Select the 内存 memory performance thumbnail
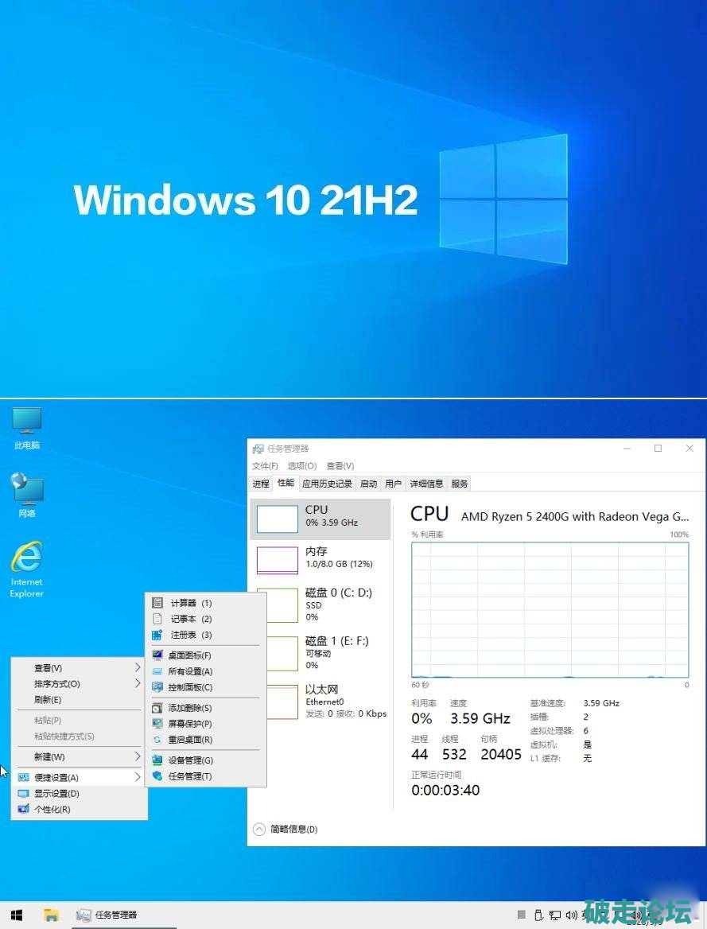This screenshot has width=707, height=929. coord(320,558)
